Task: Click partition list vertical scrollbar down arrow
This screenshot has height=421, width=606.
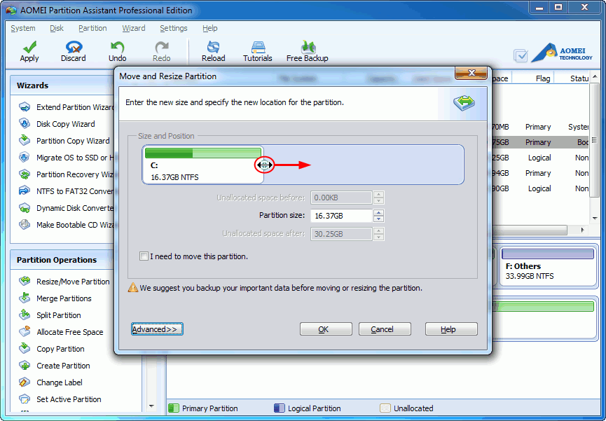Action: tap(595, 219)
